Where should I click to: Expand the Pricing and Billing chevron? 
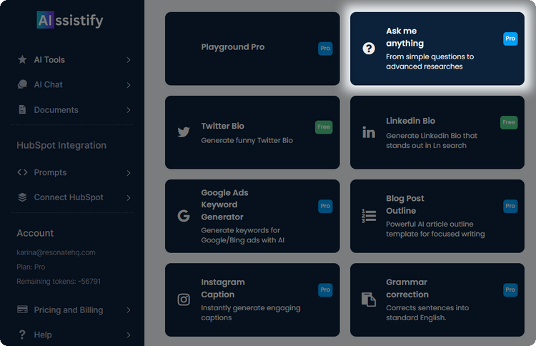[129, 310]
